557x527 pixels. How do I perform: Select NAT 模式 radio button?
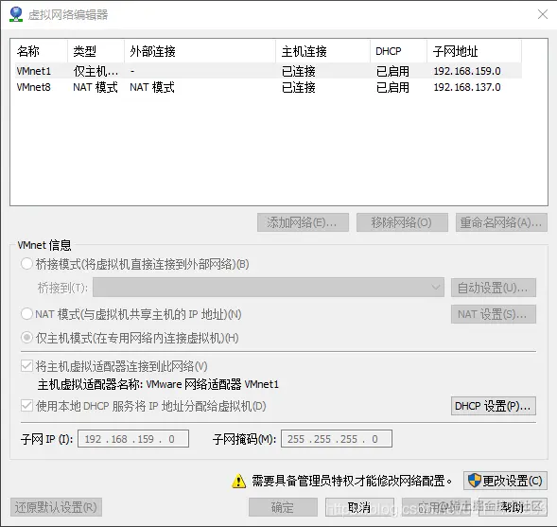click(26, 314)
